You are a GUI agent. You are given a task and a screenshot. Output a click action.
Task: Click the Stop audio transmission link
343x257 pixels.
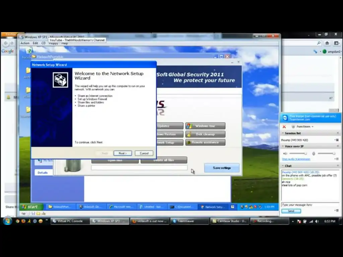coord(296,159)
